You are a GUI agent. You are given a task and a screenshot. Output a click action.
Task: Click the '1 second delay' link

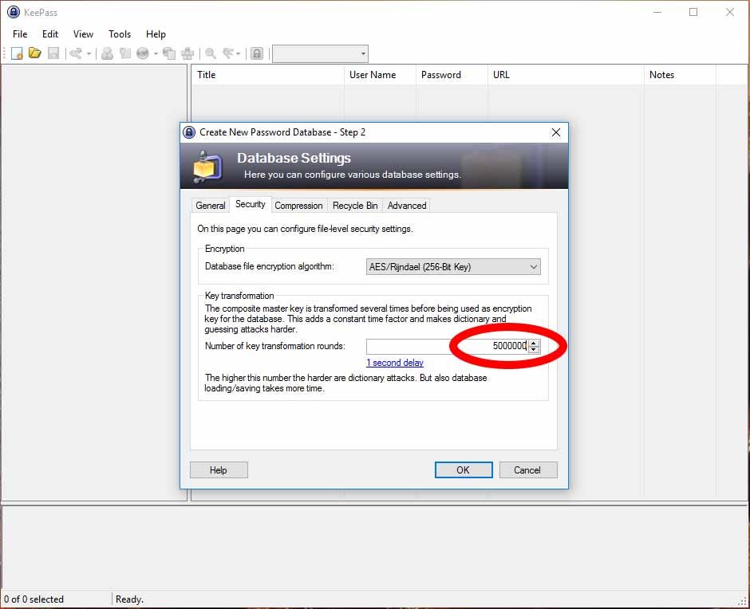(395, 363)
